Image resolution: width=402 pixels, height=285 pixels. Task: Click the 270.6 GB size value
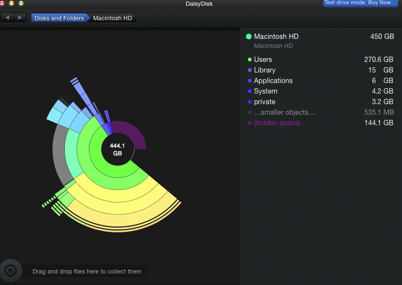[x=378, y=59]
